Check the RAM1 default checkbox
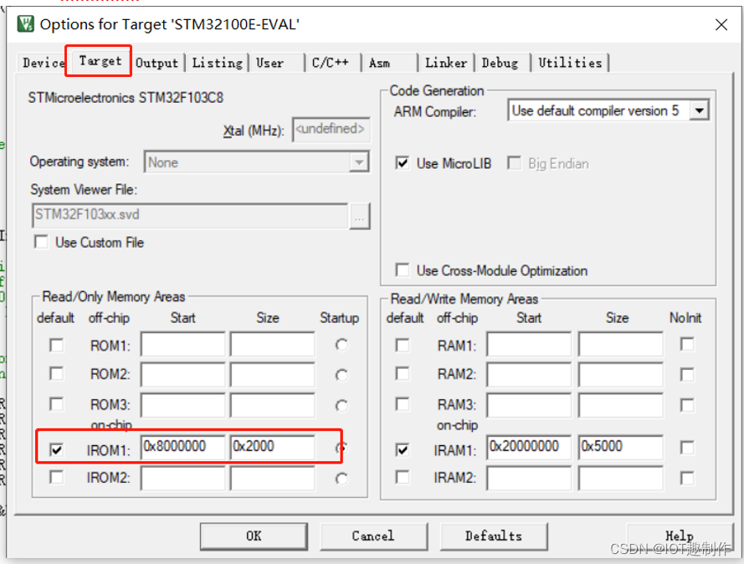 (x=403, y=345)
